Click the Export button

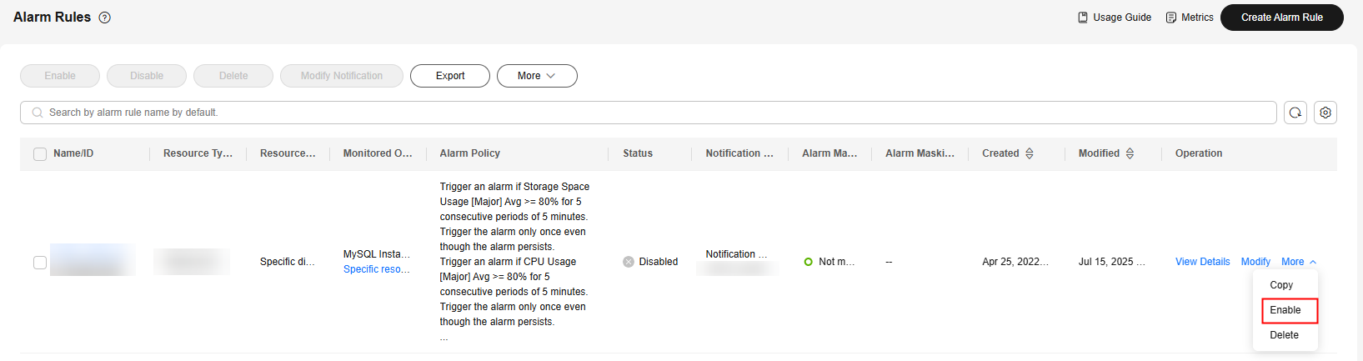[450, 76]
